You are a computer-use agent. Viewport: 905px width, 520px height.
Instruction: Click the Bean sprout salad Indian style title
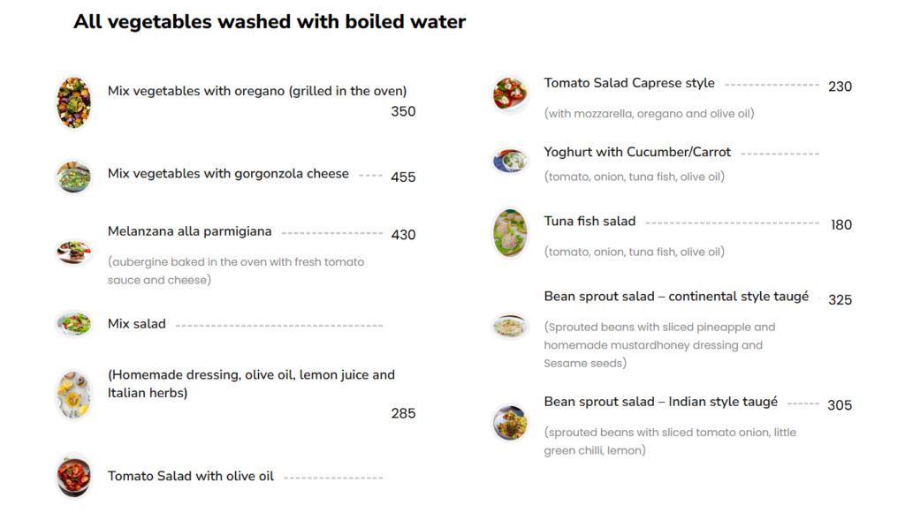click(661, 402)
